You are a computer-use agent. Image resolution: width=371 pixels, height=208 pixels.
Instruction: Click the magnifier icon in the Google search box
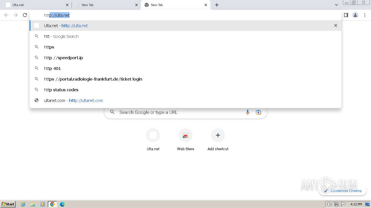[112, 112]
